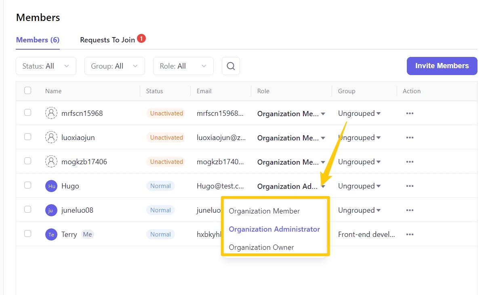486x295 pixels.
Task: Click the search magnifier icon
Action: [231, 66]
